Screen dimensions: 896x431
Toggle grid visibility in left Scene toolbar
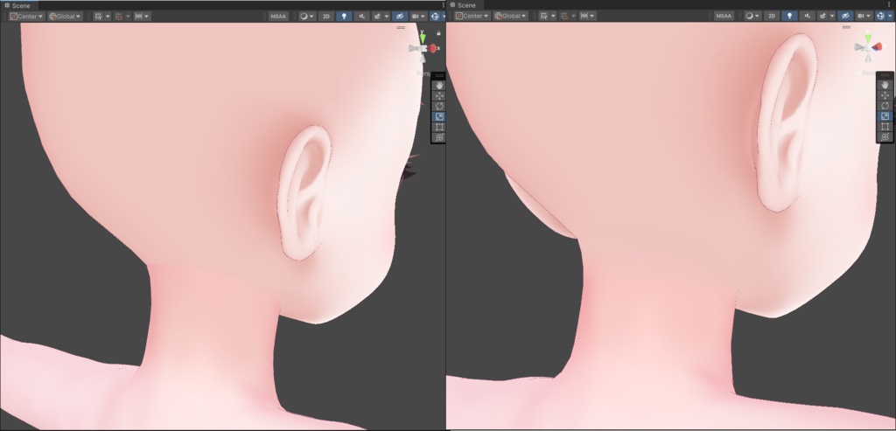click(x=98, y=16)
